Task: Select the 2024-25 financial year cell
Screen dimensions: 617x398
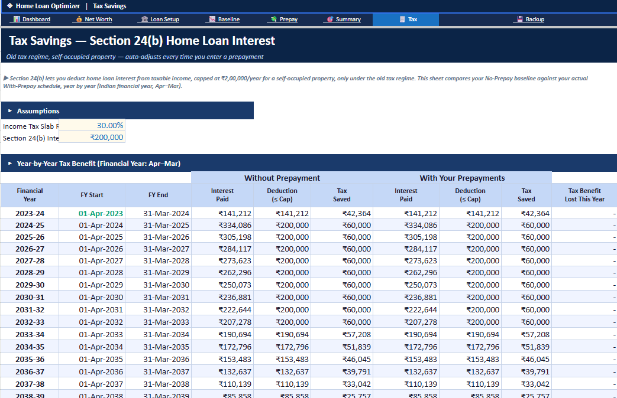Action: pos(30,225)
